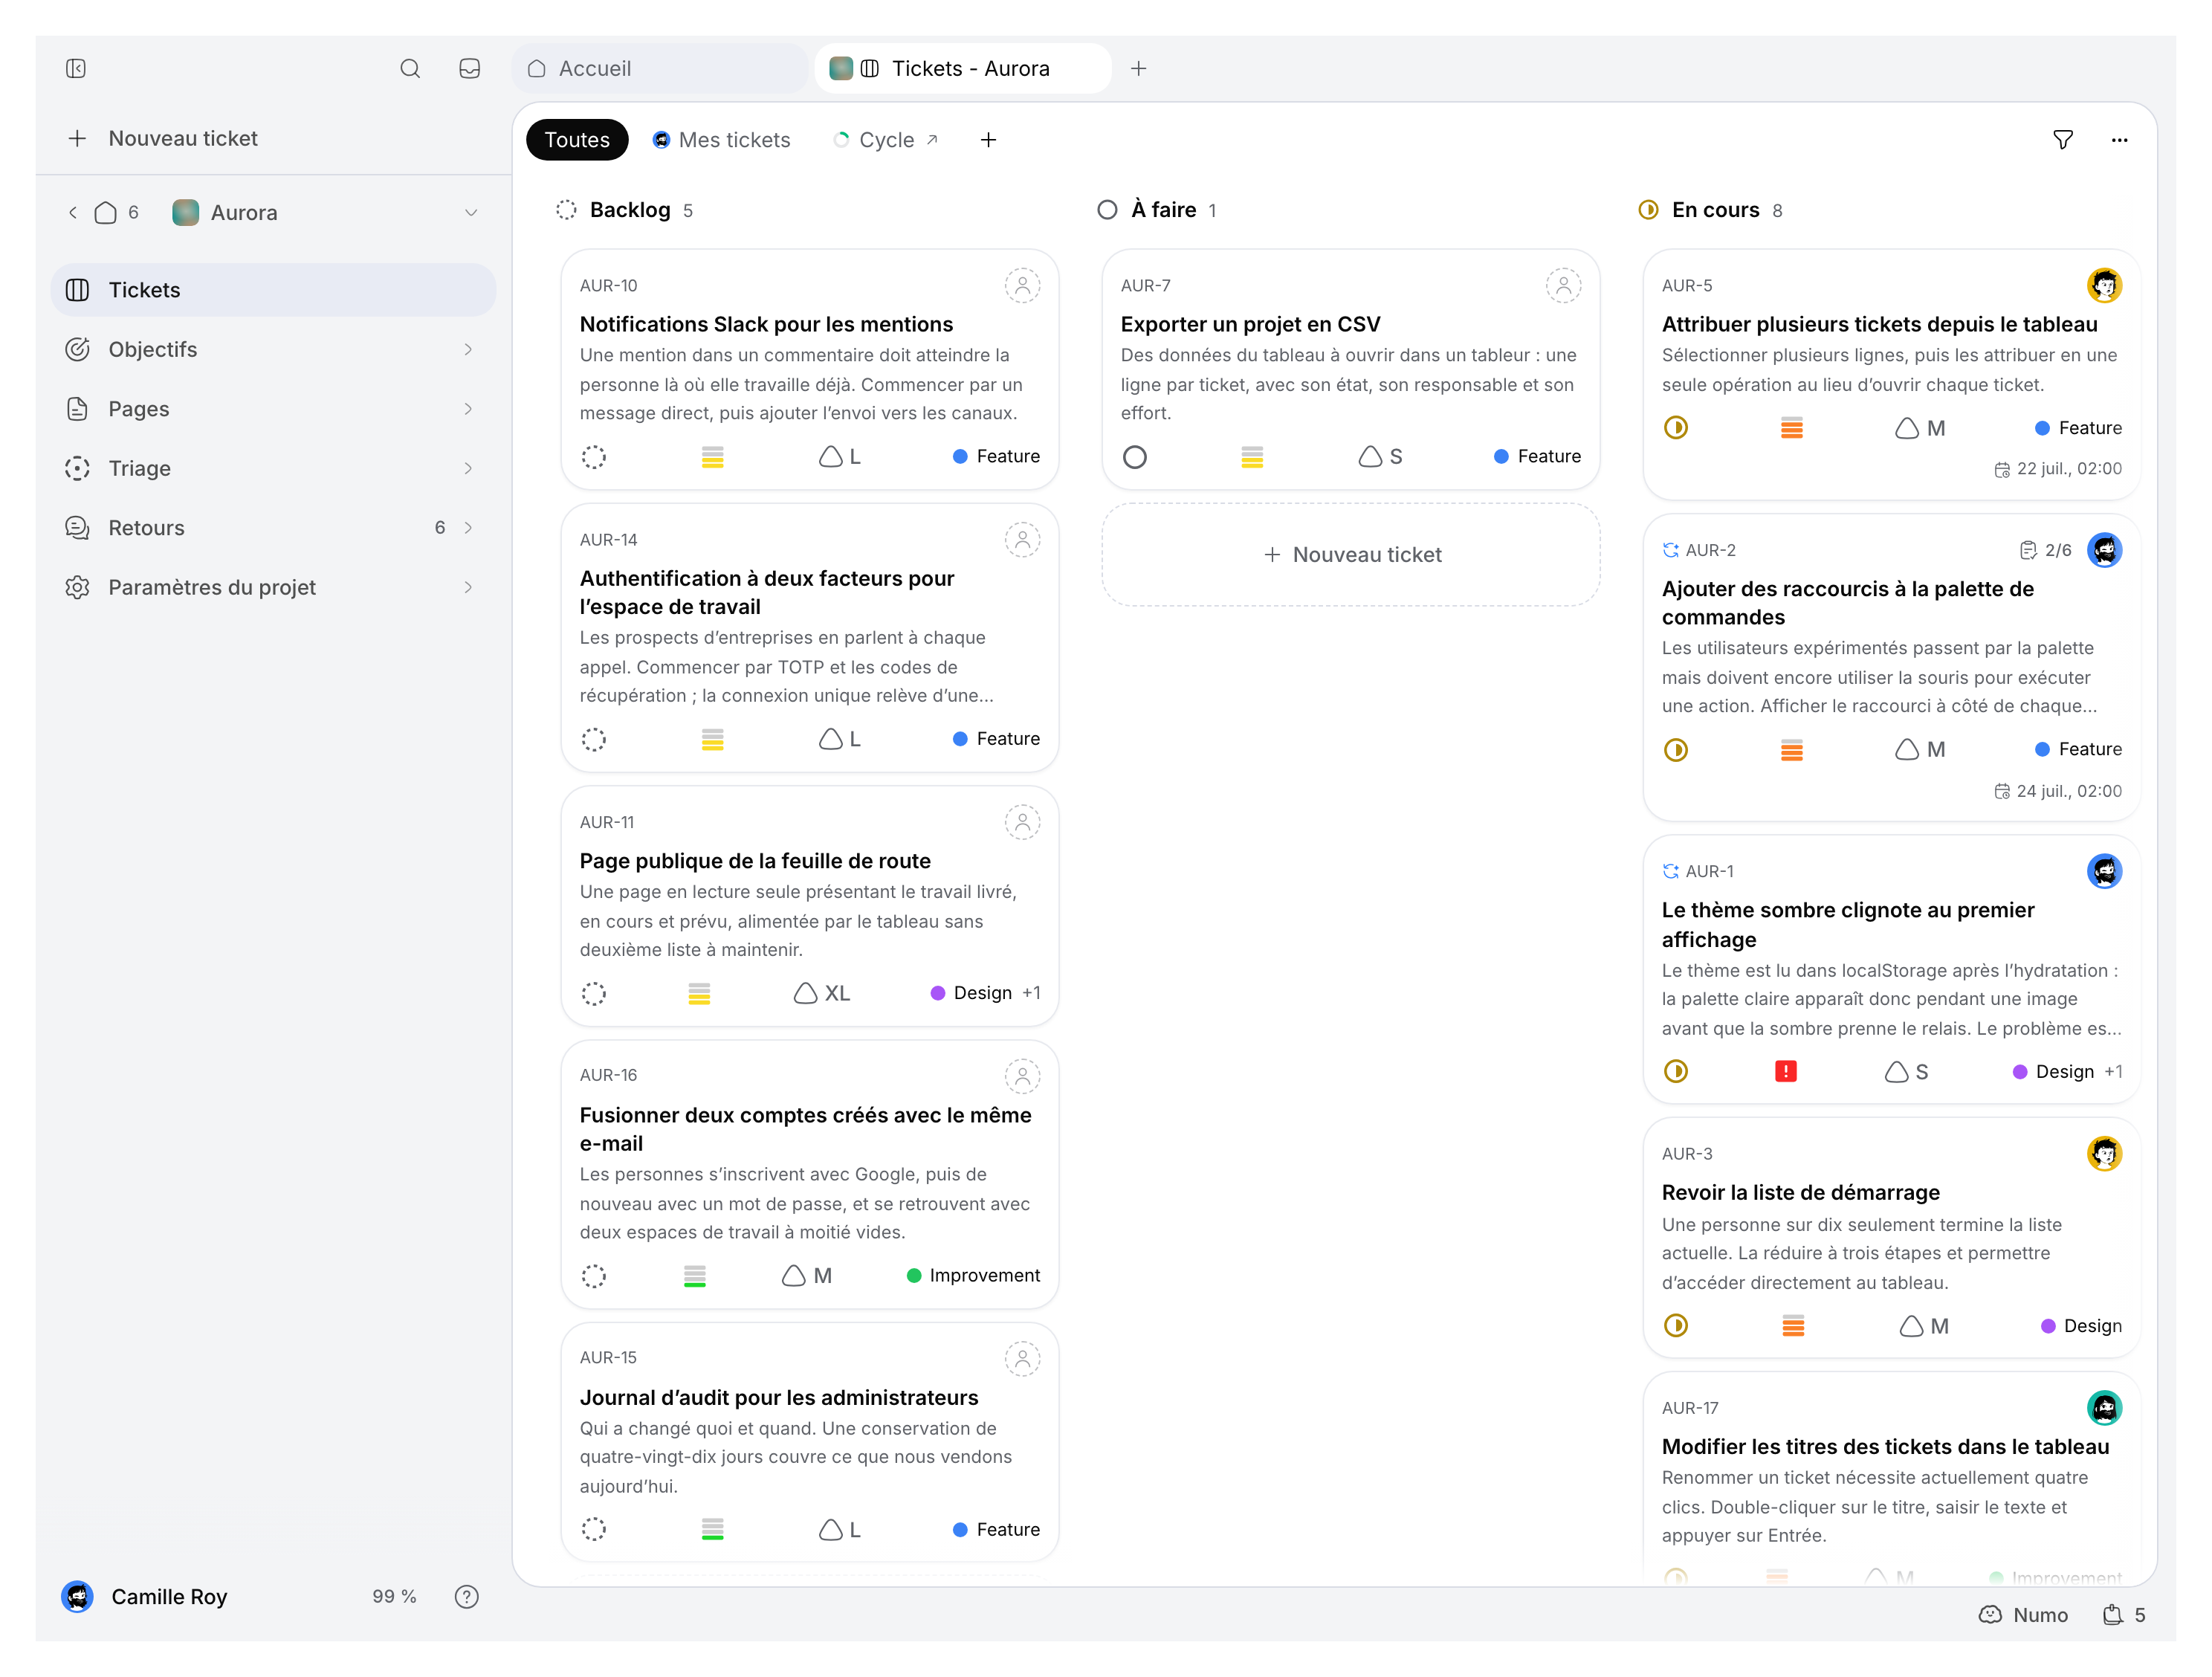
Task: Click the assignee avatar on AUR-3
Action: coord(2104,1154)
